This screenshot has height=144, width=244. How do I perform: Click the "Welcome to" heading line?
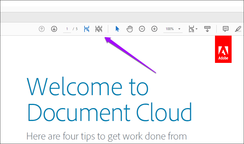87,86
